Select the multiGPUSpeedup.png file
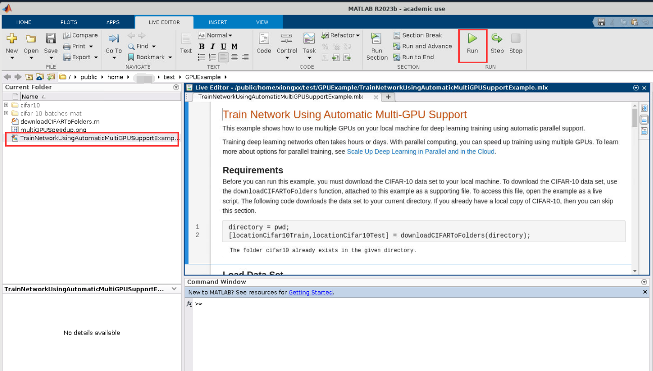Screen dimensions: 653x371 pyautogui.click(x=53, y=129)
